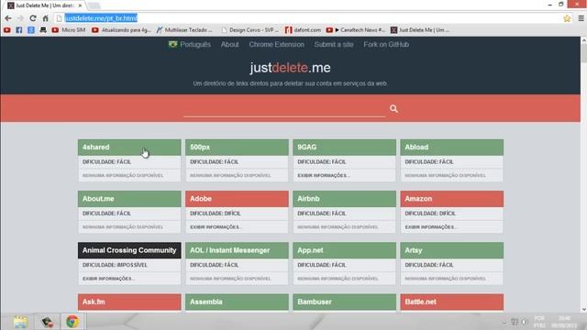Image resolution: width=587 pixels, height=330 pixels.
Task: Open Fork on GitHub link
Action: [x=386, y=45]
